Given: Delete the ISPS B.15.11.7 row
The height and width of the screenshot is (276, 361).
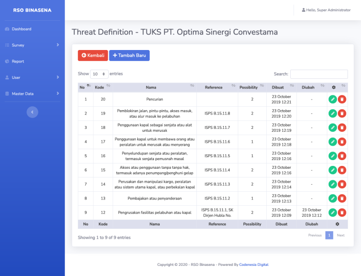Looking at the screenshot, I should coord(342,127).
